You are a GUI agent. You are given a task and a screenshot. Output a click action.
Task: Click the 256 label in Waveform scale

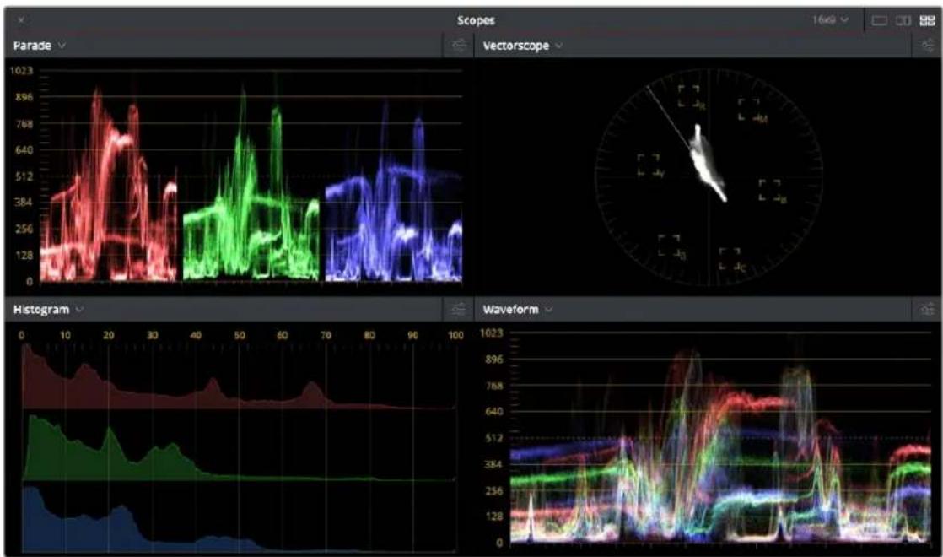coord(494,491)
